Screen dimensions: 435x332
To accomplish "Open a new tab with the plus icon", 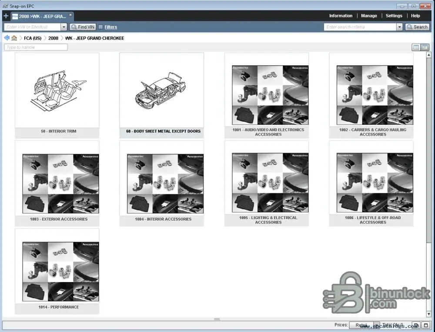I will click(6, 16).
